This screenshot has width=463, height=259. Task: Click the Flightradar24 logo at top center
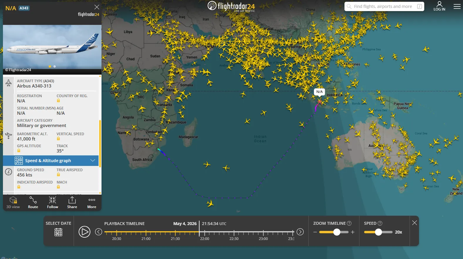click(231, 6)
